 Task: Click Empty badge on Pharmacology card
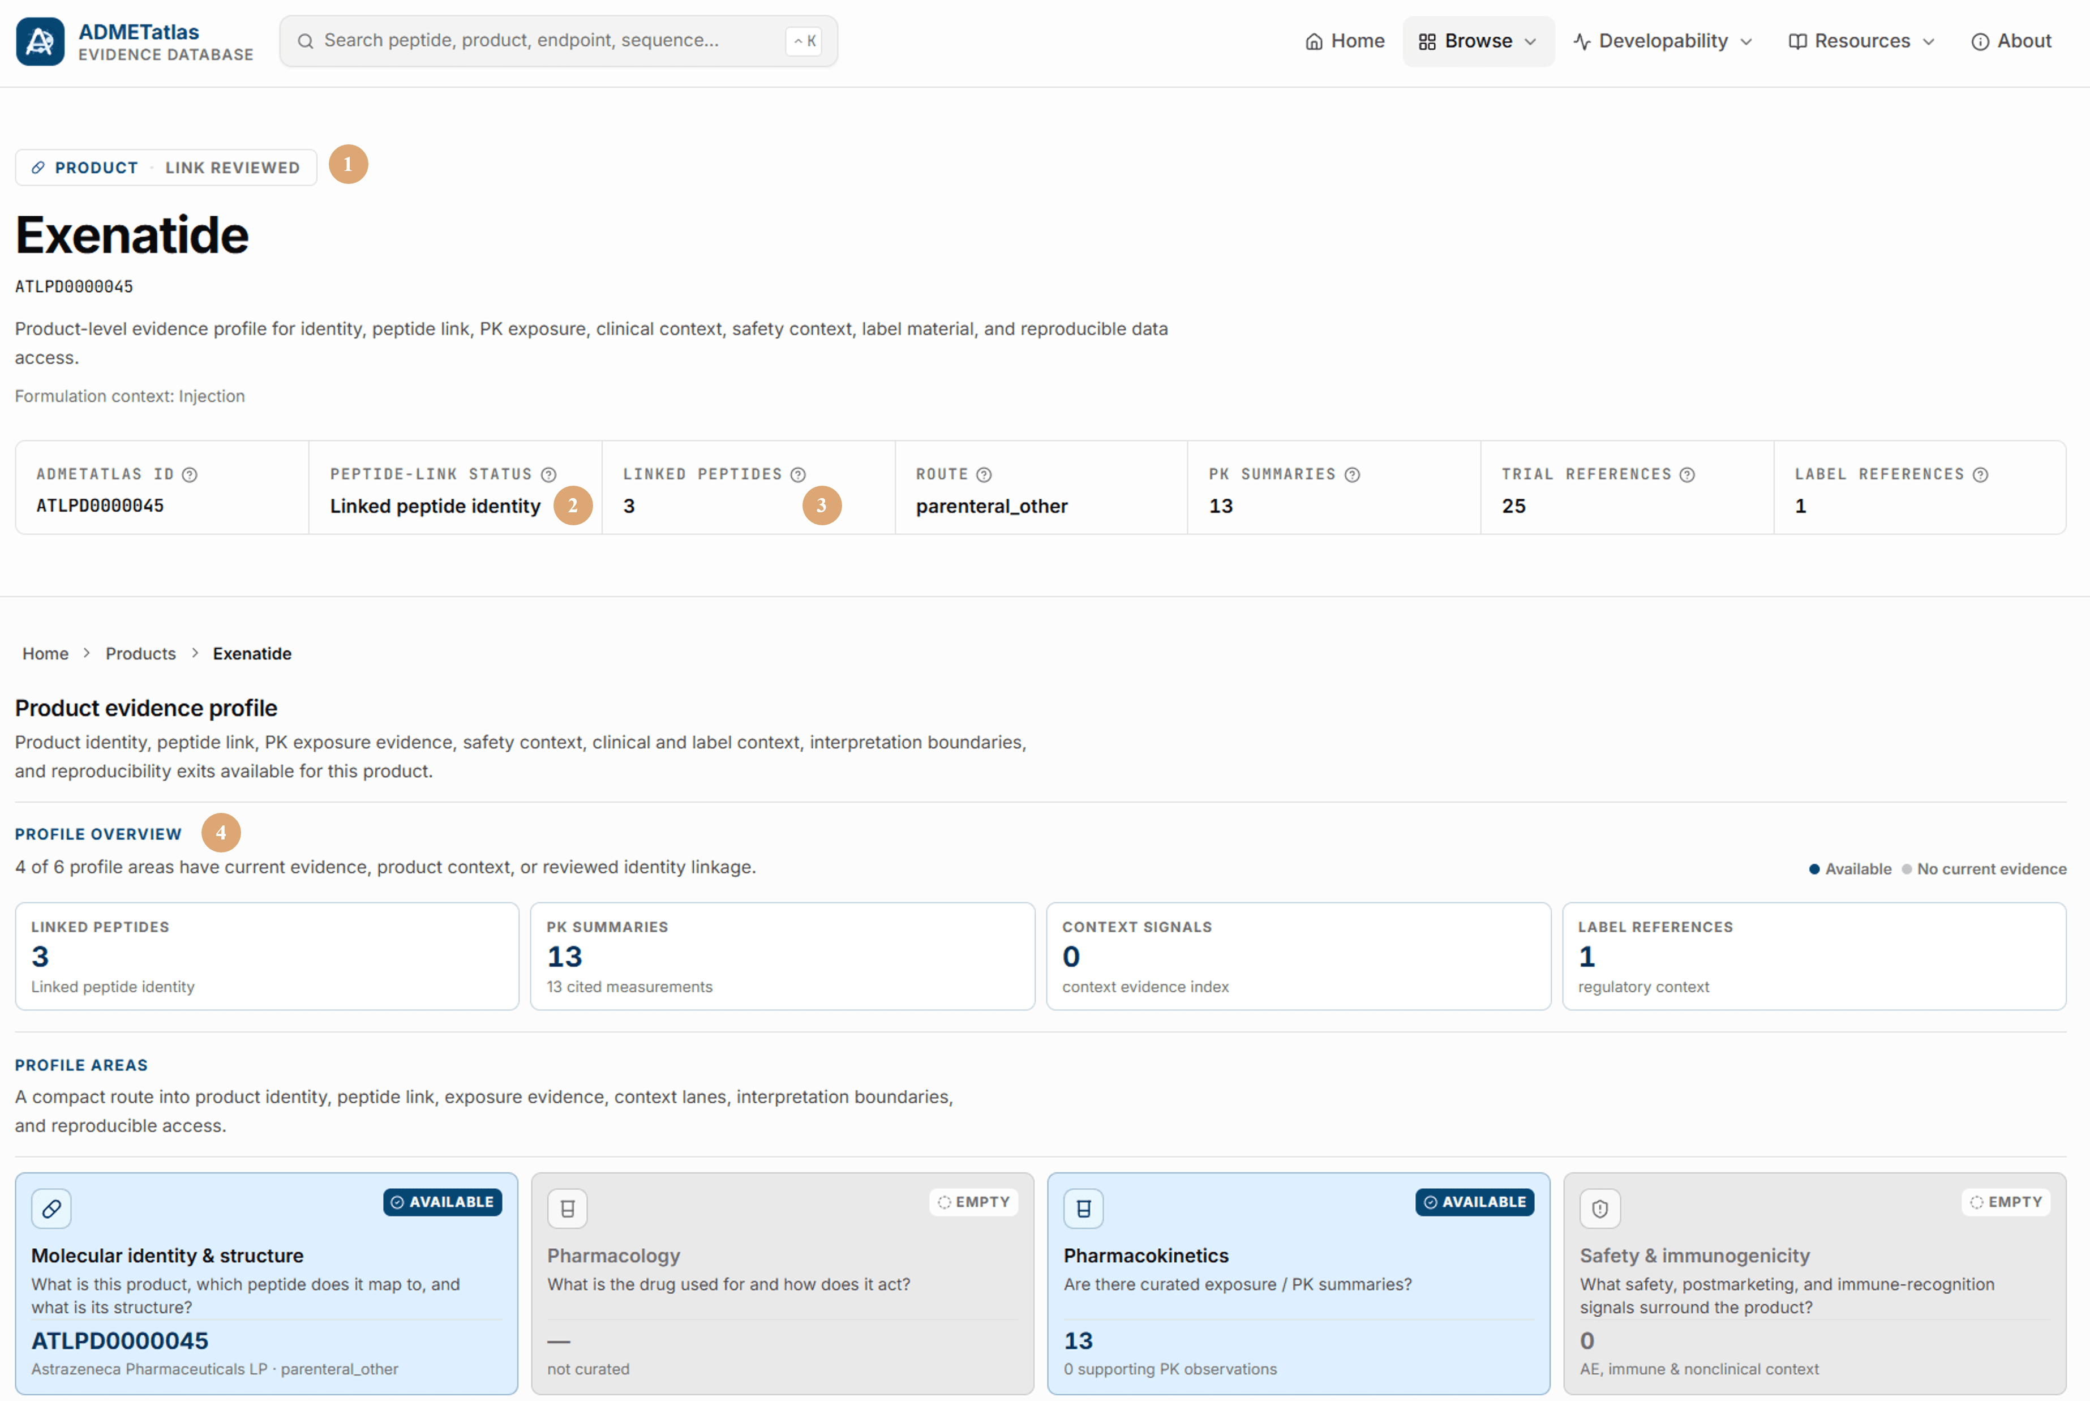pyautogui.click(x=975, y=1202)
